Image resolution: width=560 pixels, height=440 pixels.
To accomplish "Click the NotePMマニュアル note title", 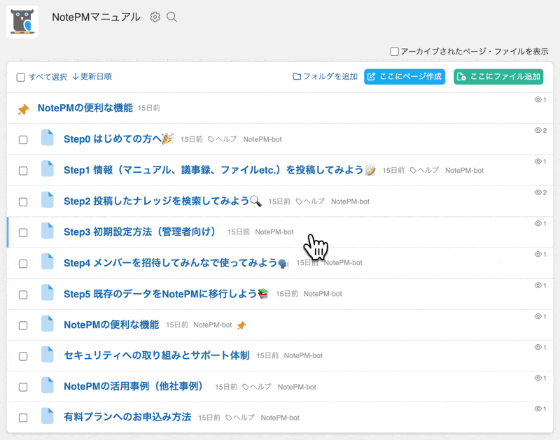I will tap(96, 17).
